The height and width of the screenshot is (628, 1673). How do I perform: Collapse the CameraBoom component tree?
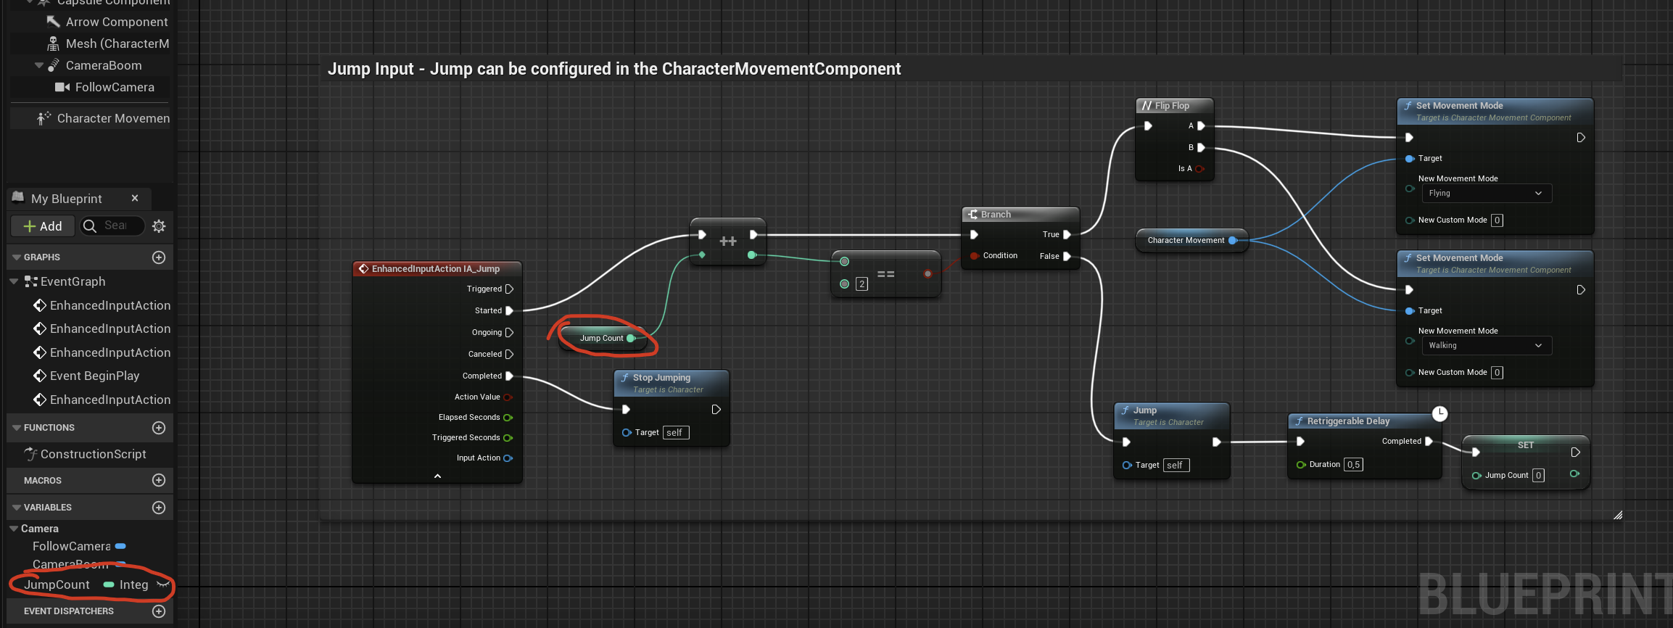pyautogui.click(x=39, y=65)
